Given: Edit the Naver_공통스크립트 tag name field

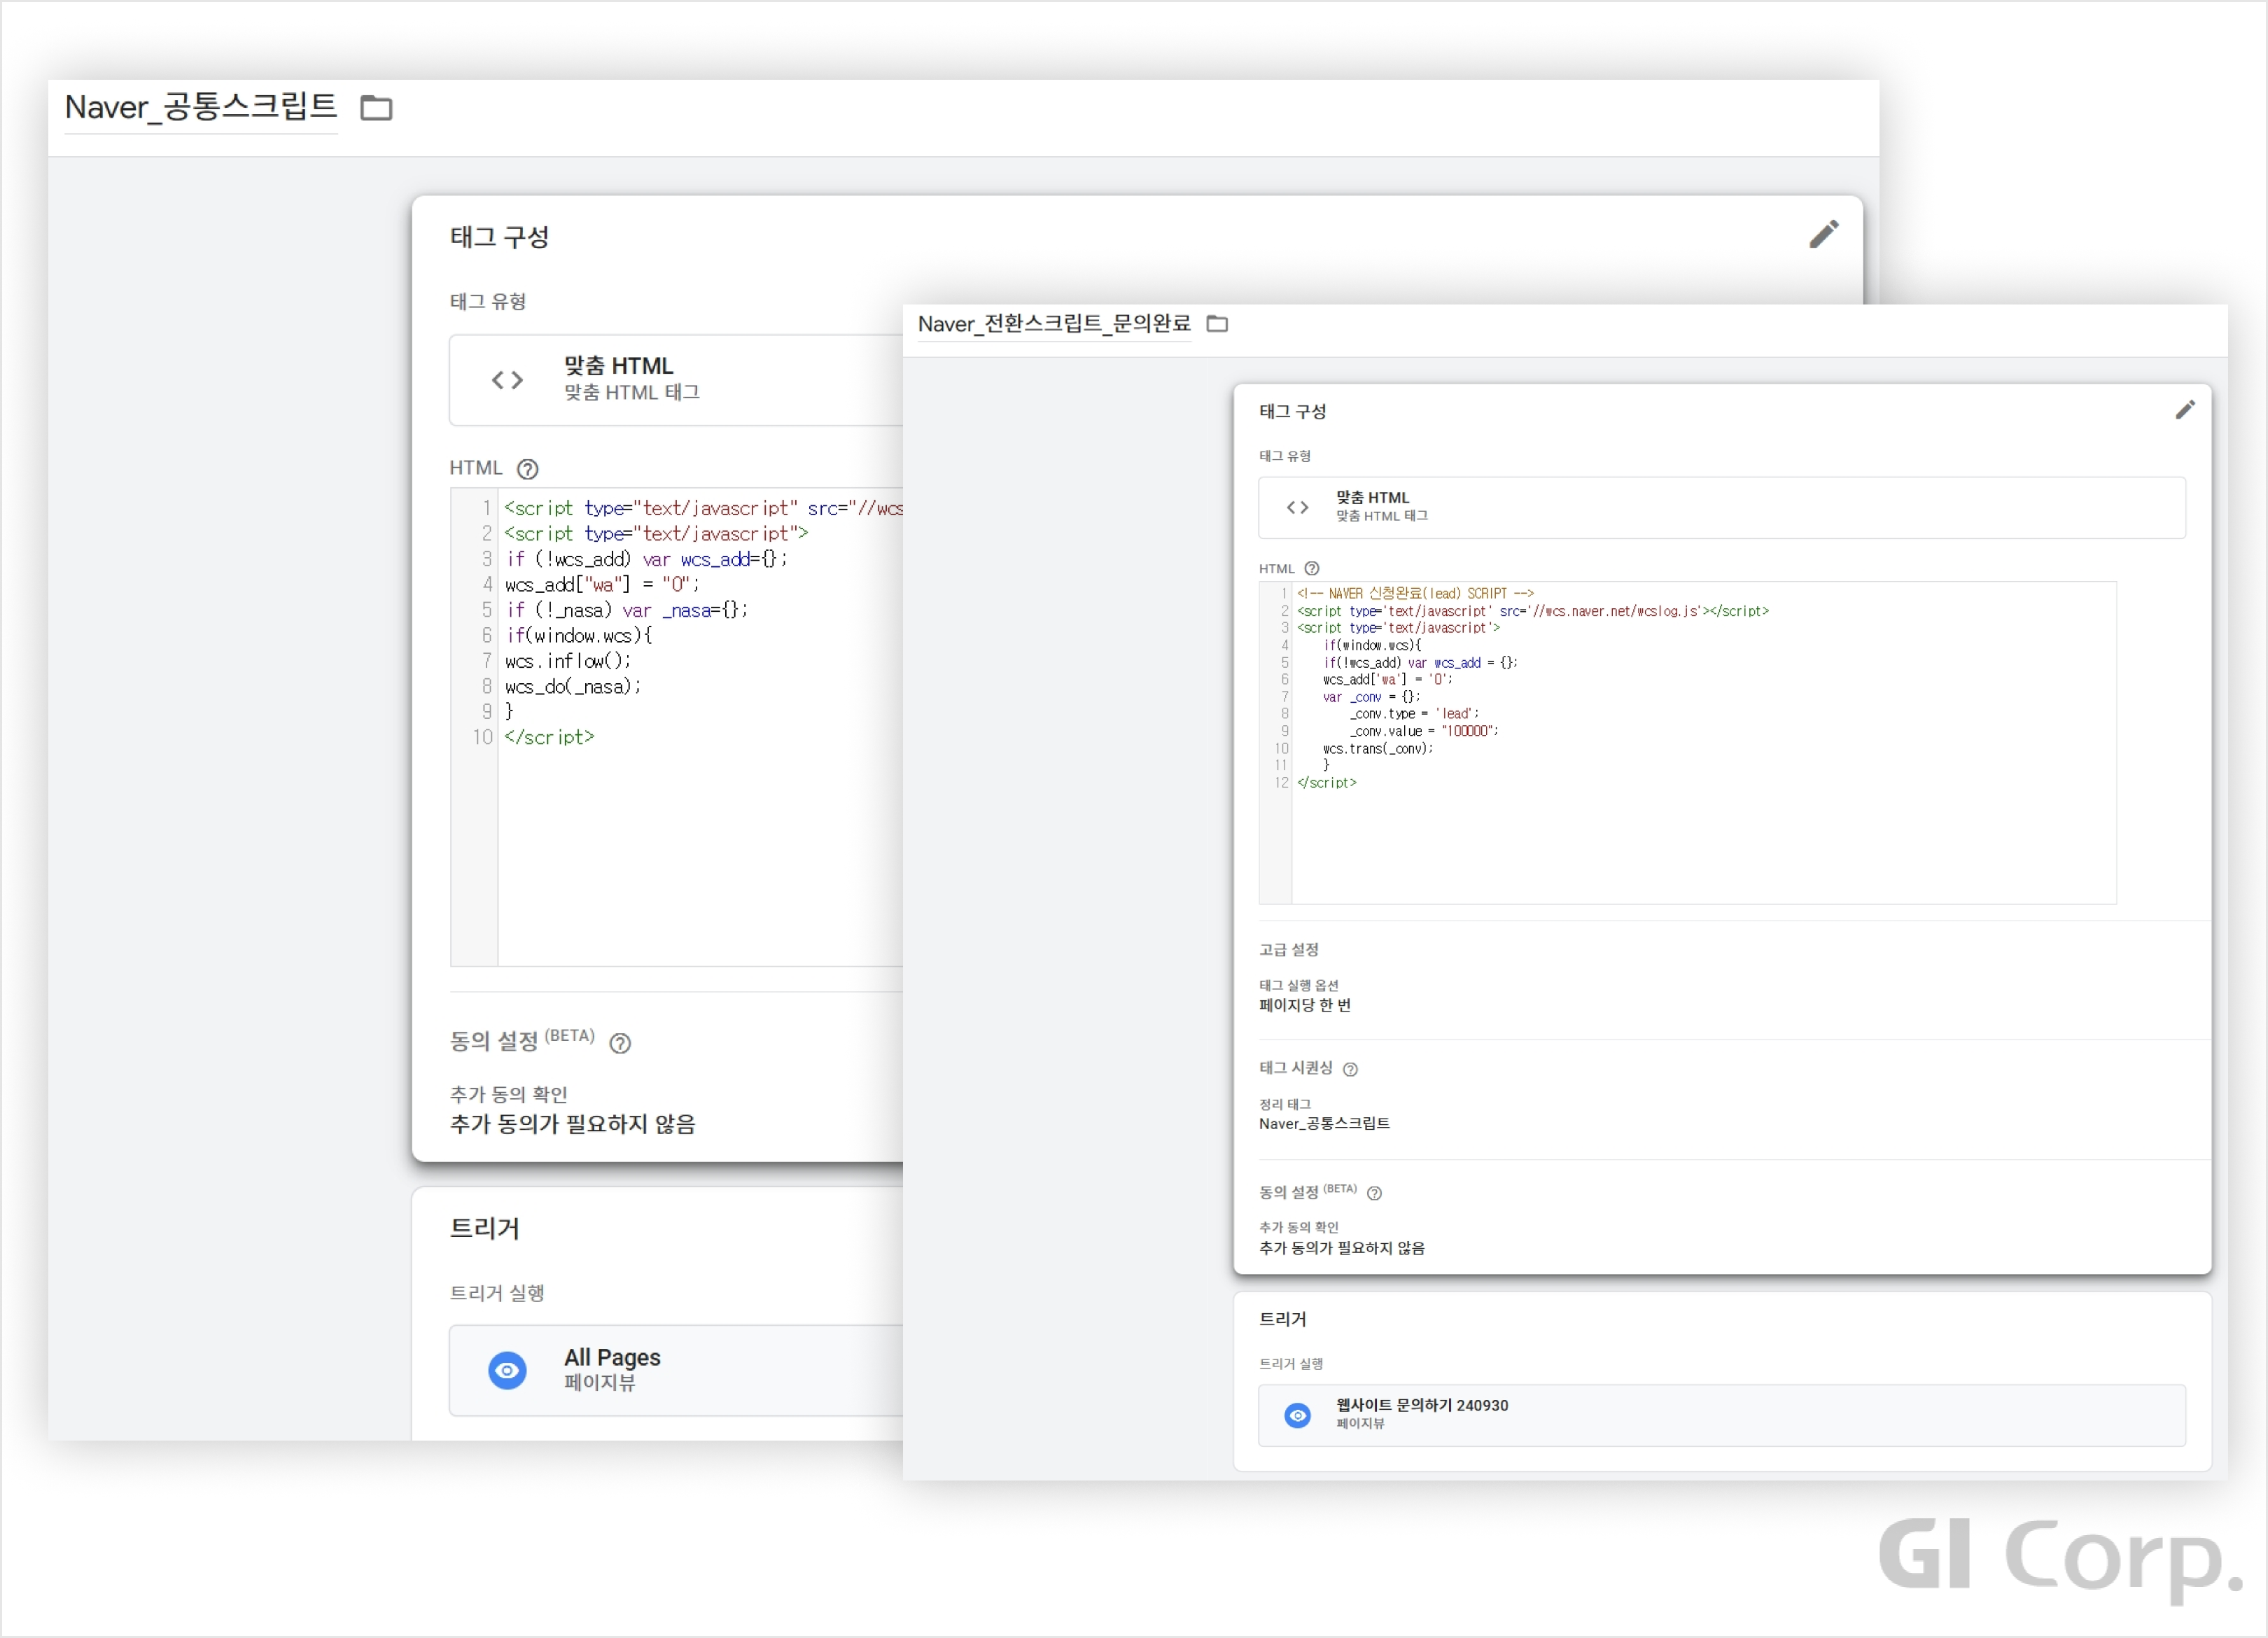Looking at the screenshot, I should pos(201,107).
